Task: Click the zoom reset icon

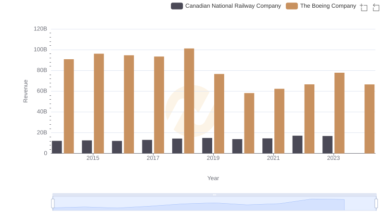Action: (x=376, y=7)
